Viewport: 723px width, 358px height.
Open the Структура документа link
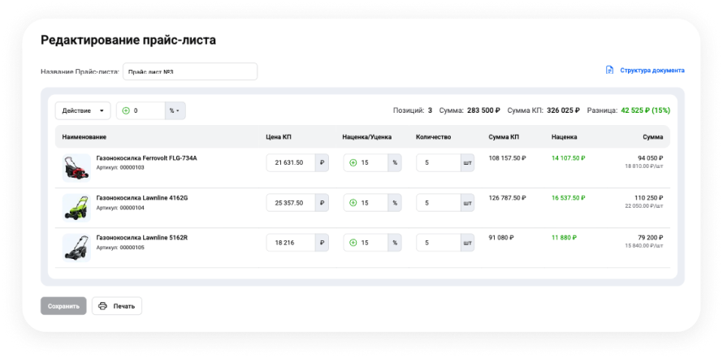pos(652,71)
